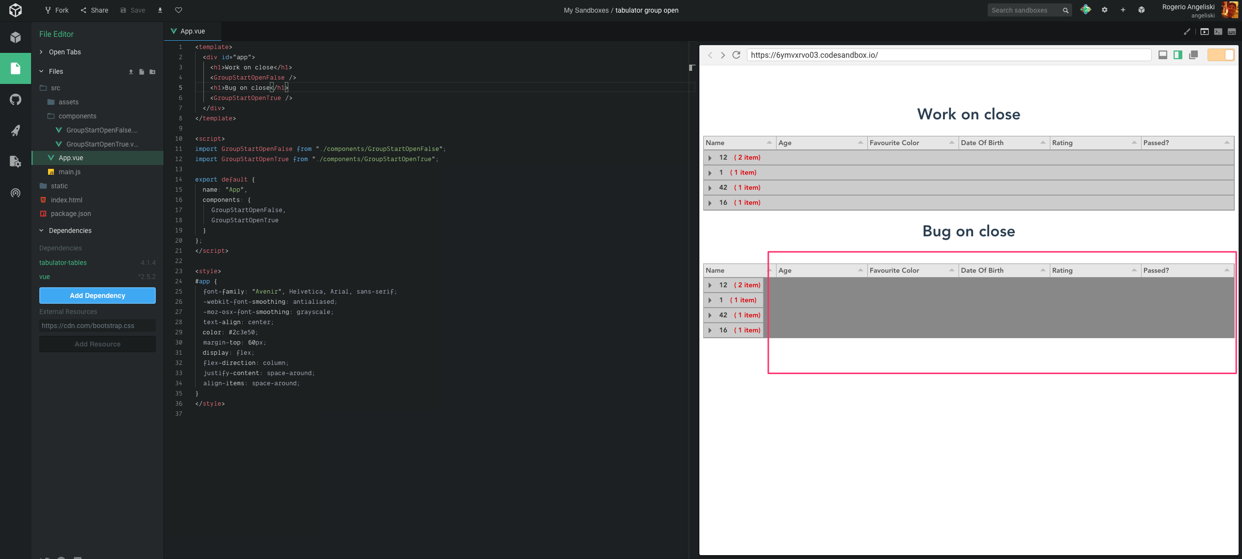This screenshot has height=559, width=1242.
Task: Refresh the preview with the reload icon
Action: click(x=736, y=55)
